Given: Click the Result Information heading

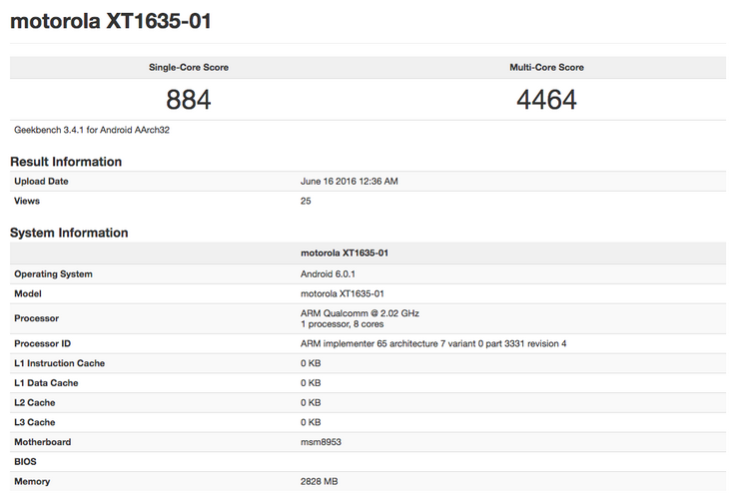Looking at the screenshot, I should coord(66,162).
